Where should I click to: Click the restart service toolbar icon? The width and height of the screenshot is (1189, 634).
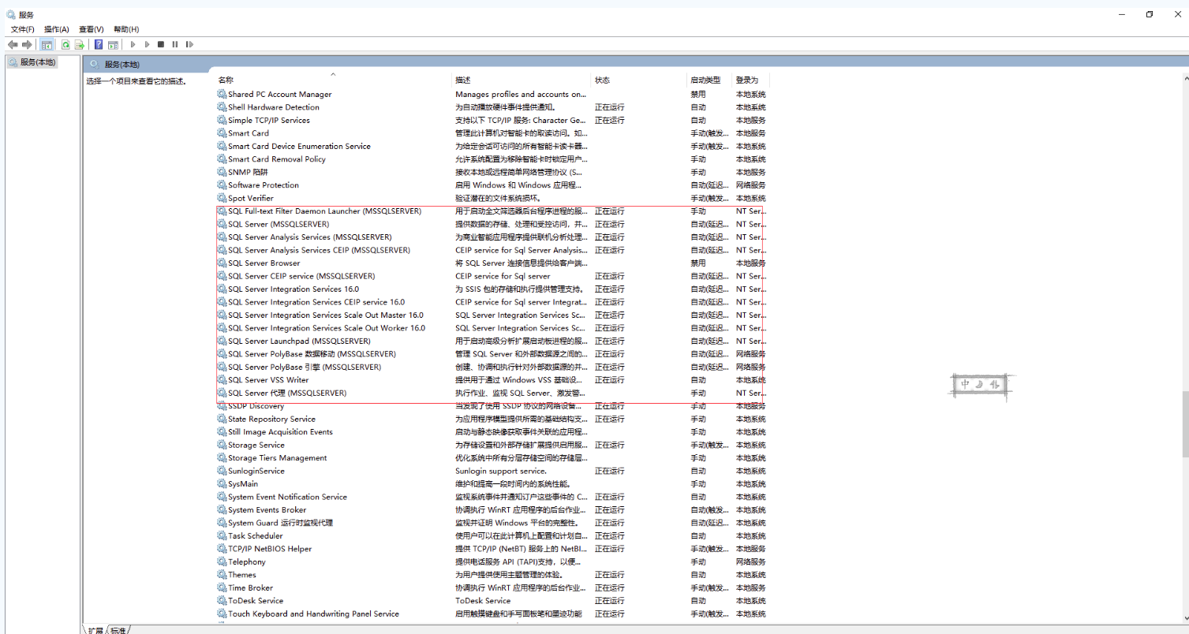[x=189, y=45]
